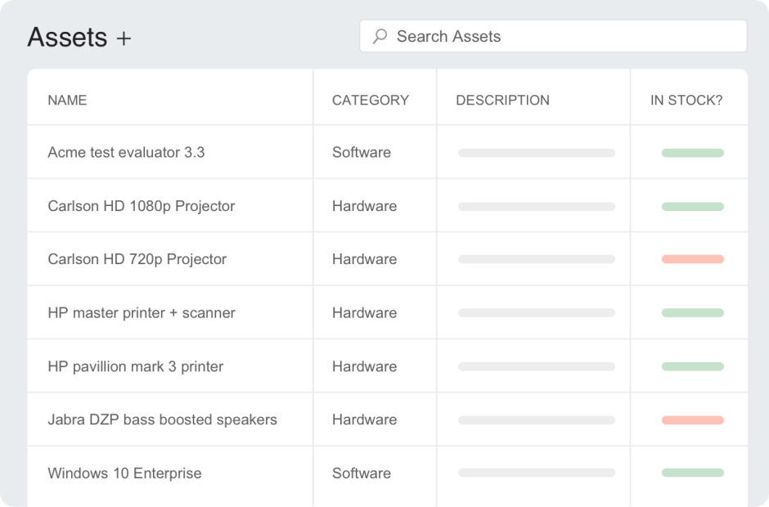This screenshot has width=769, height=507.
Task: Mark Carlson HD 720p Projector as in stock
Action: tap(690, 258)
